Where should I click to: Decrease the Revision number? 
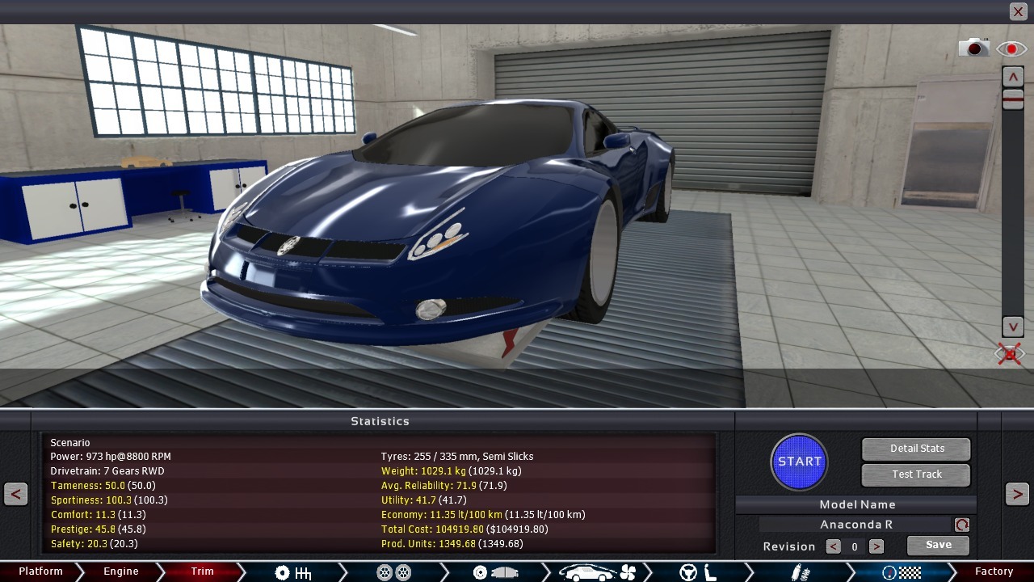(x=833, y=546)
